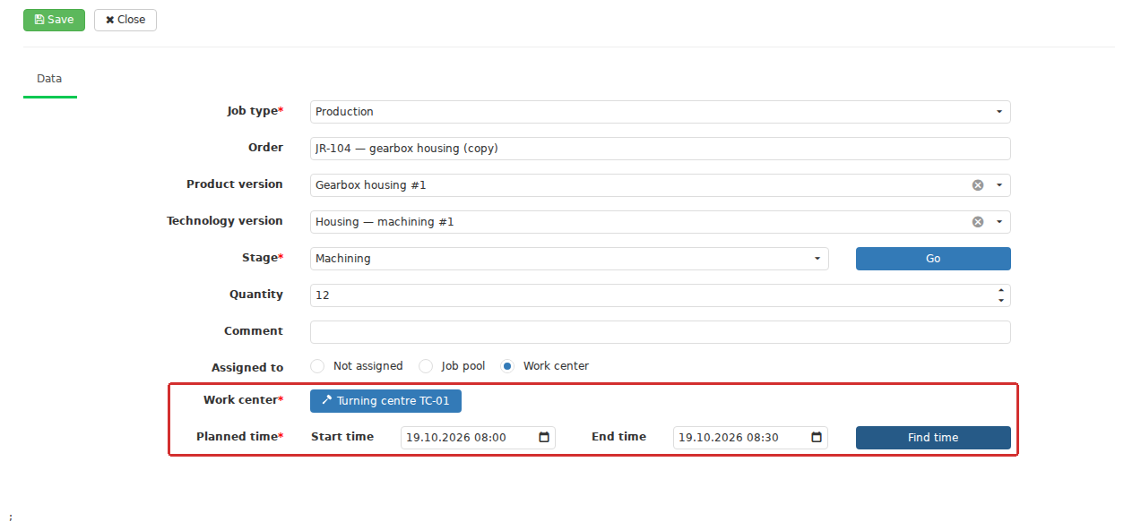Select the Not assigned radio option
The width and height of the screenshot is (1124, 530).
[316, 366]
